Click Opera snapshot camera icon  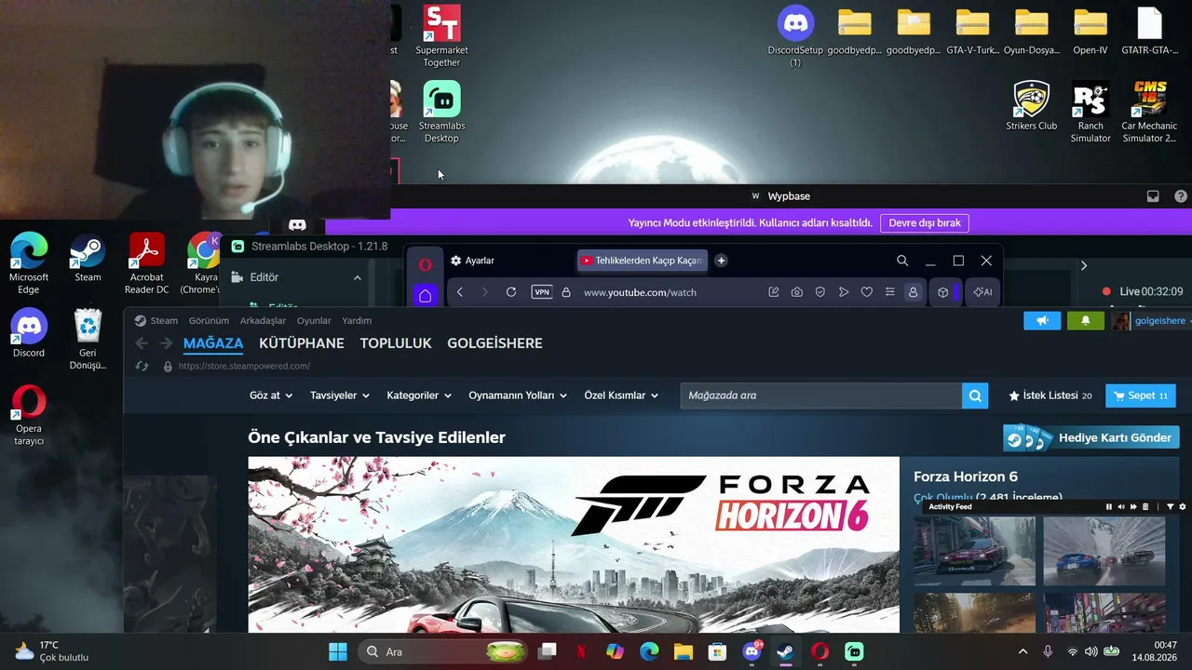point(797,292)
